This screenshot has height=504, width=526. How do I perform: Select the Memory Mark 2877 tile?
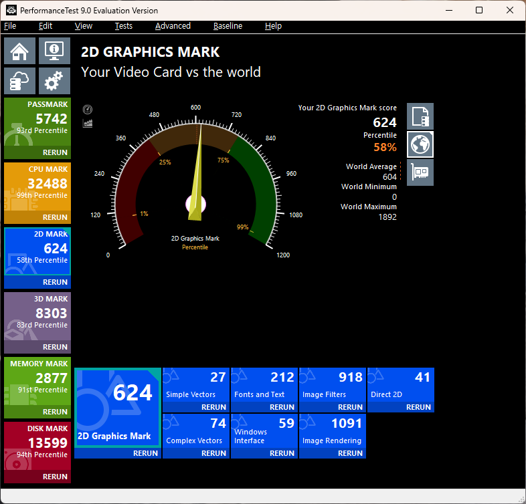[37, 381]
